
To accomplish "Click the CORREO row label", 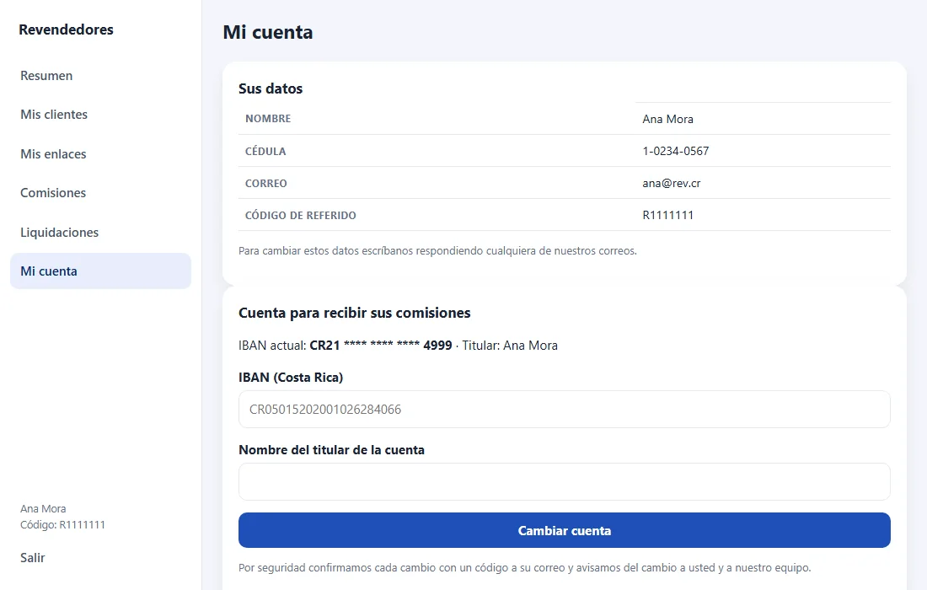I will coord(266,183).
